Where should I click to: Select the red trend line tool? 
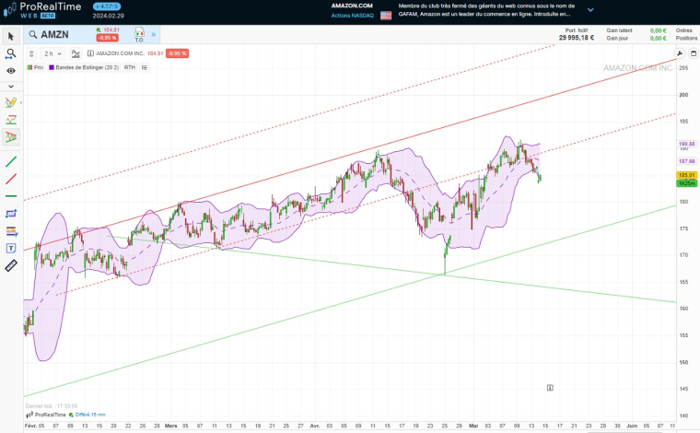[11, 179]
